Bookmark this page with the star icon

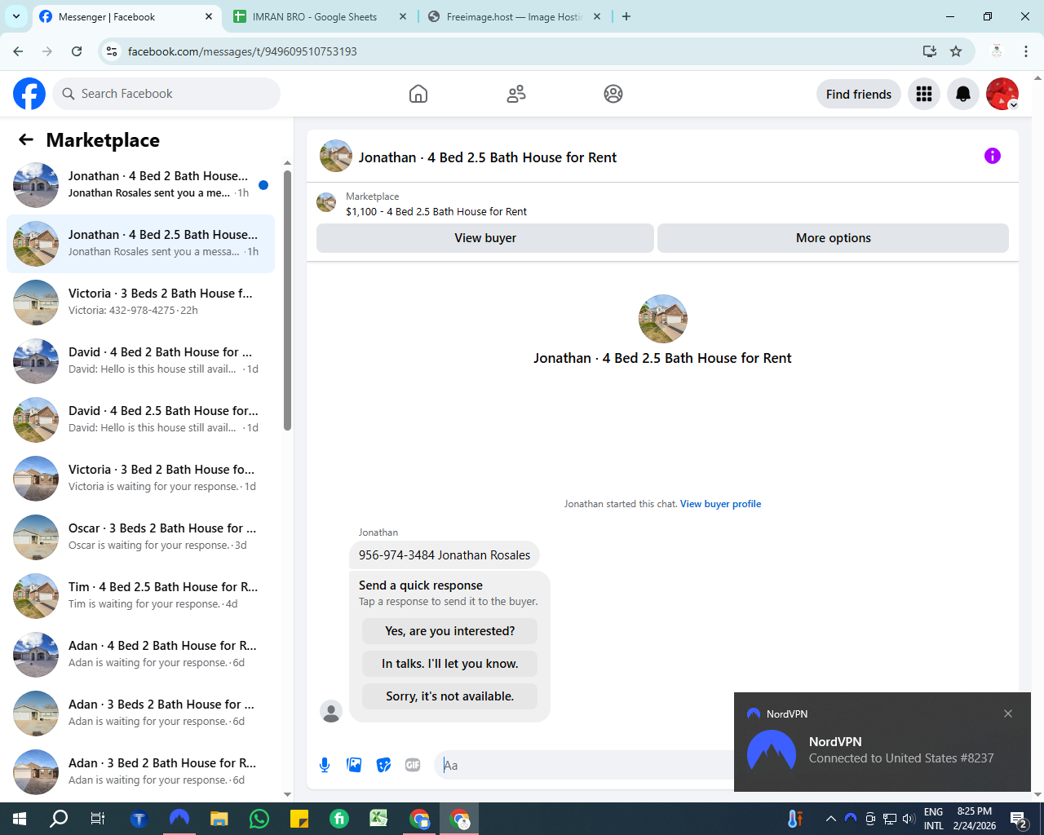[x=956, y=51]
